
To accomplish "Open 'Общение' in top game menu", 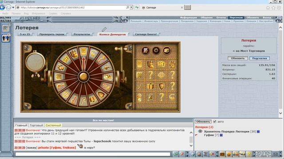I will click(x=206, y=18).
